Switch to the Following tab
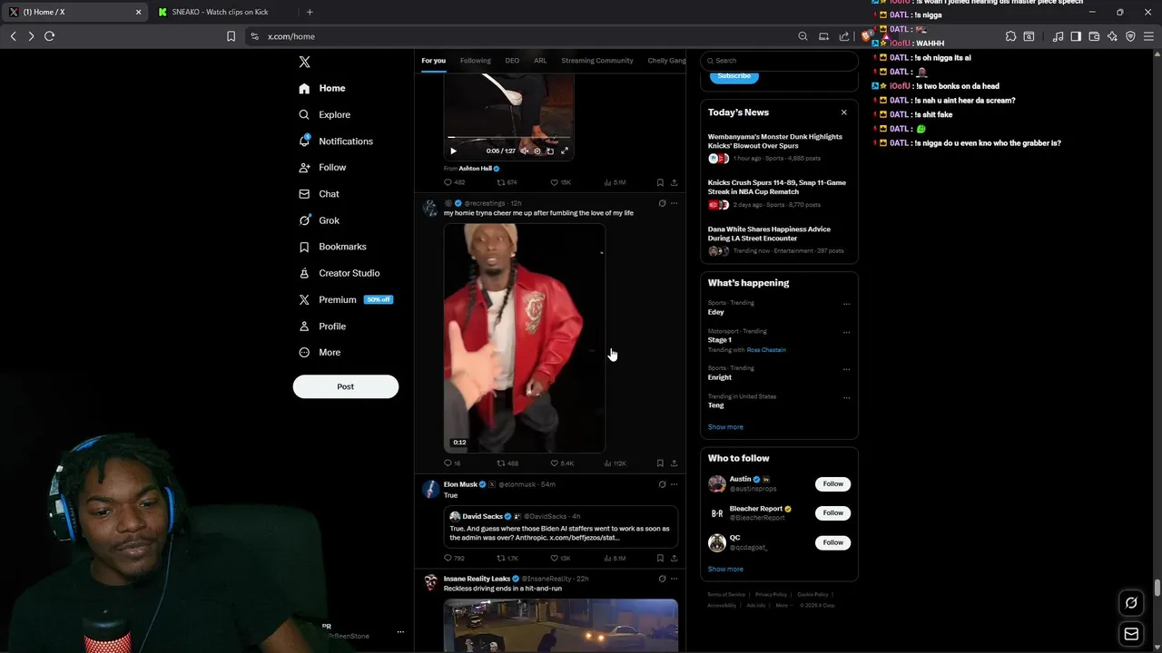Image resolution: width=1162 pixels, height=653 pixels. [x=475, y=61]
